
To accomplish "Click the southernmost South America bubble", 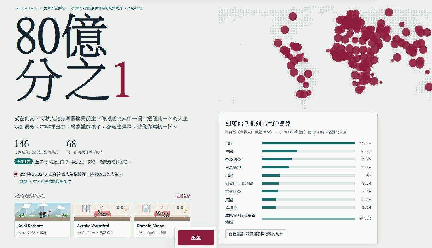I will [302, 94].
